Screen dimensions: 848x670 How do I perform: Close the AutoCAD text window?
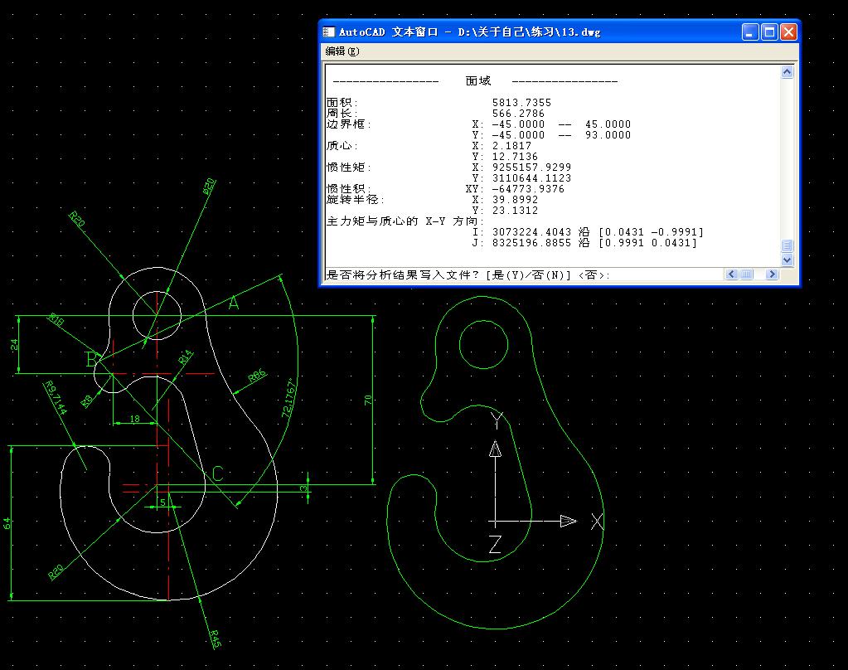point(788,32)
